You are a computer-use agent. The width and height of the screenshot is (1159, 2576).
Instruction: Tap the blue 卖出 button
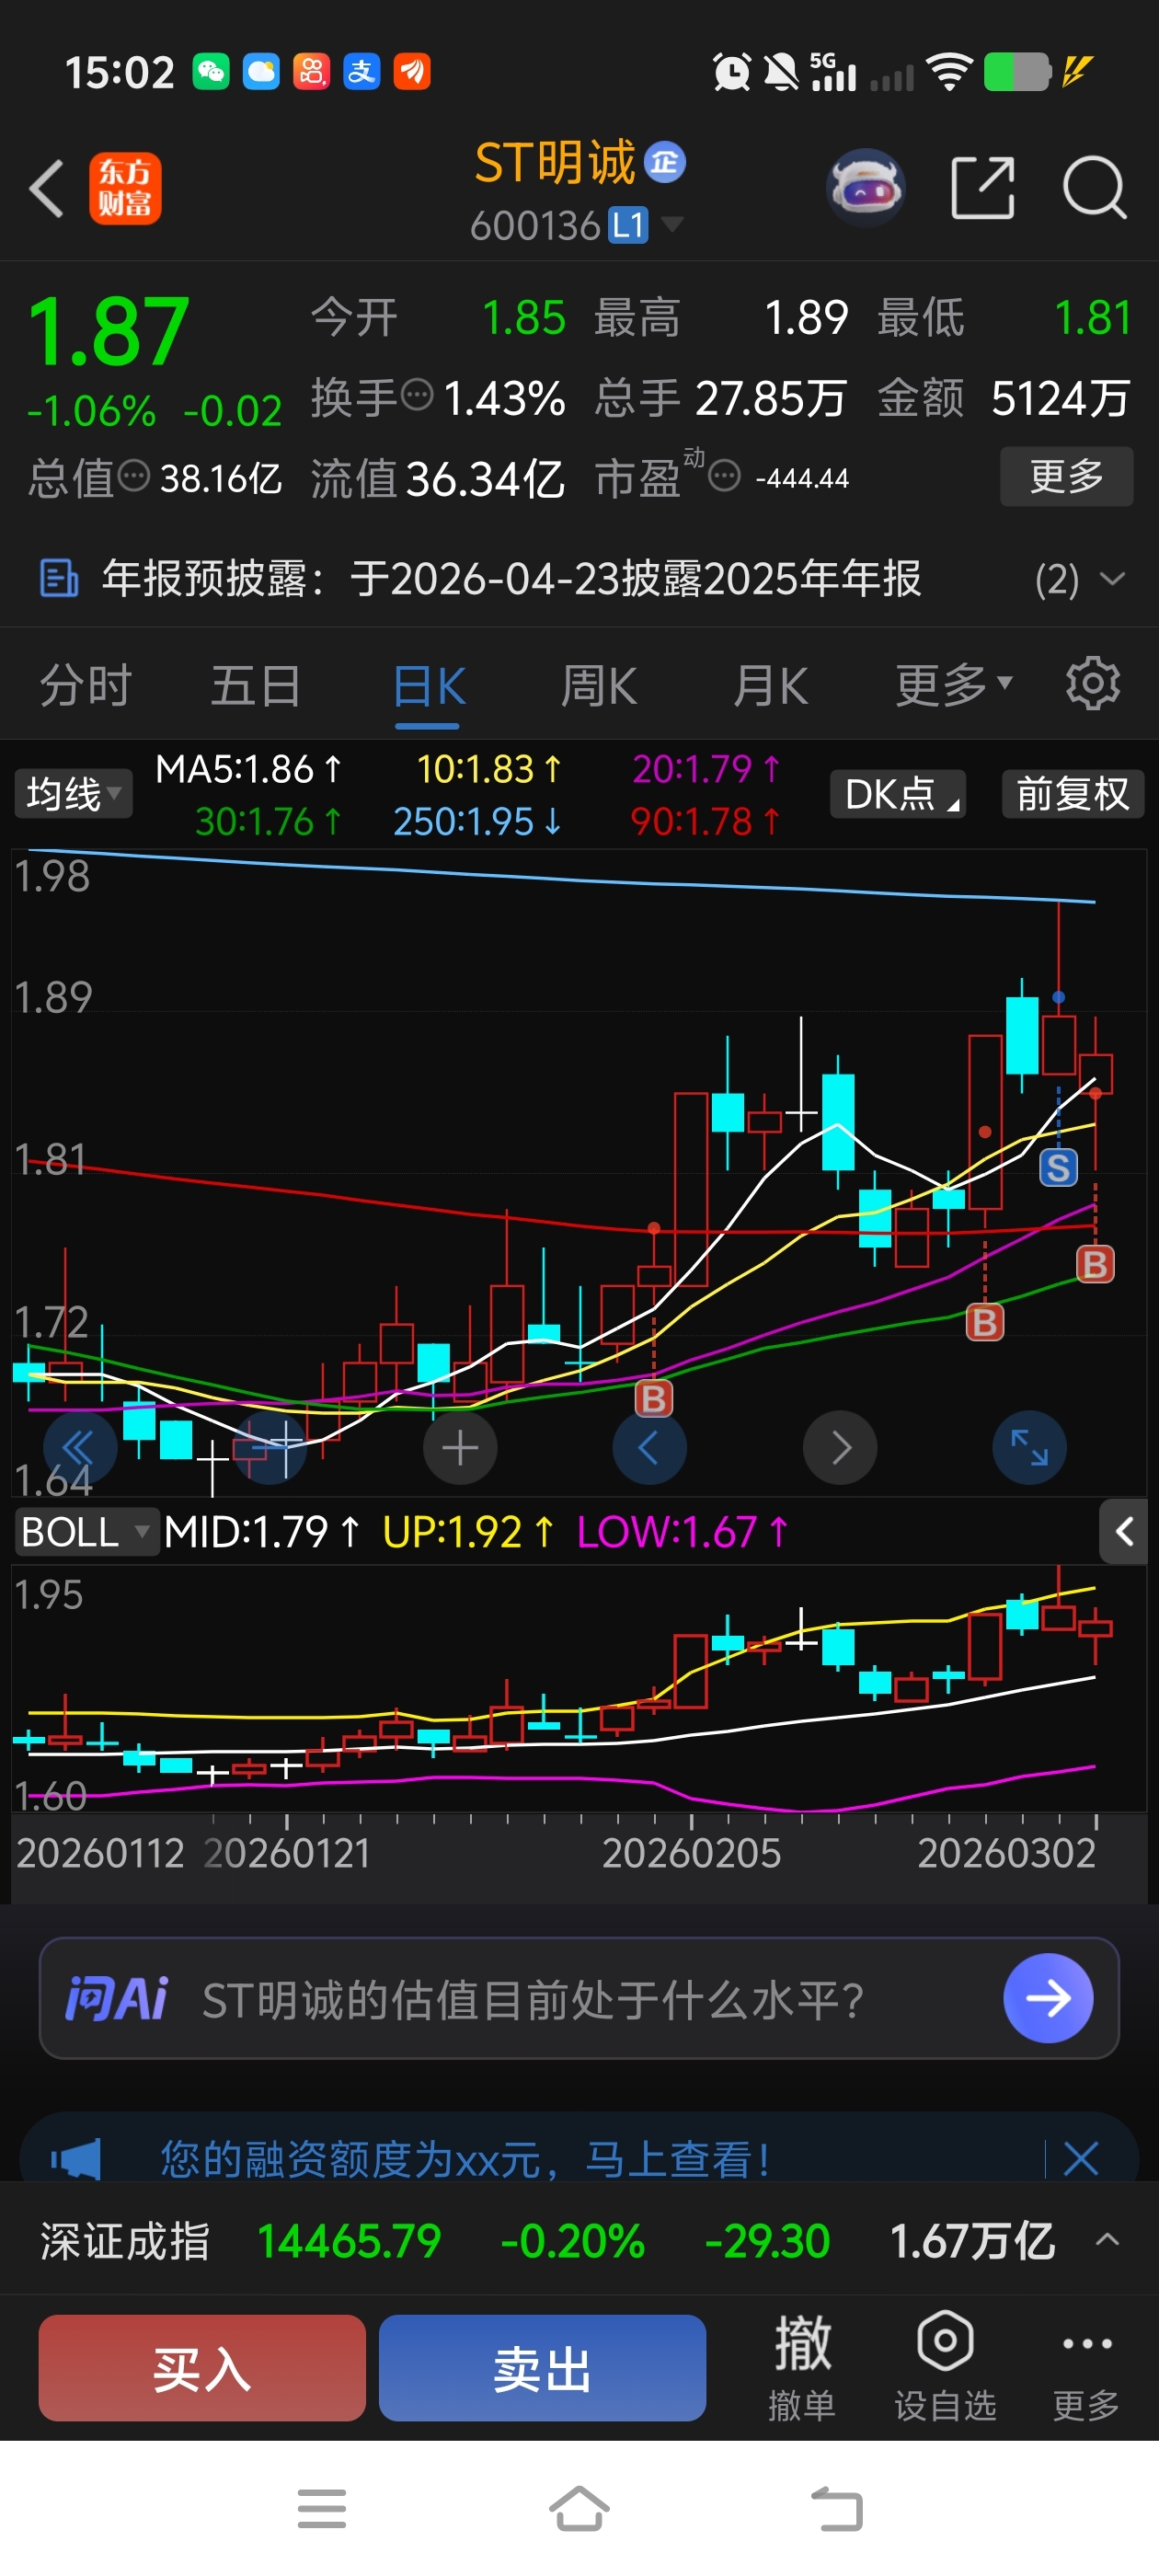tap(542, 2367)
